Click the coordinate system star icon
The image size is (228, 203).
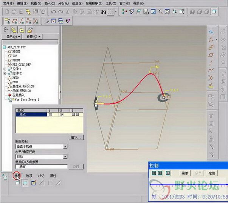click(211, 78)
